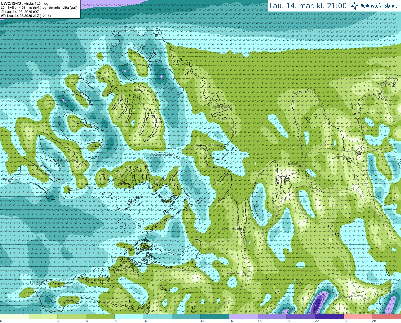
Task: Click the Blönduós station label
Action: (x=294, y=164)
